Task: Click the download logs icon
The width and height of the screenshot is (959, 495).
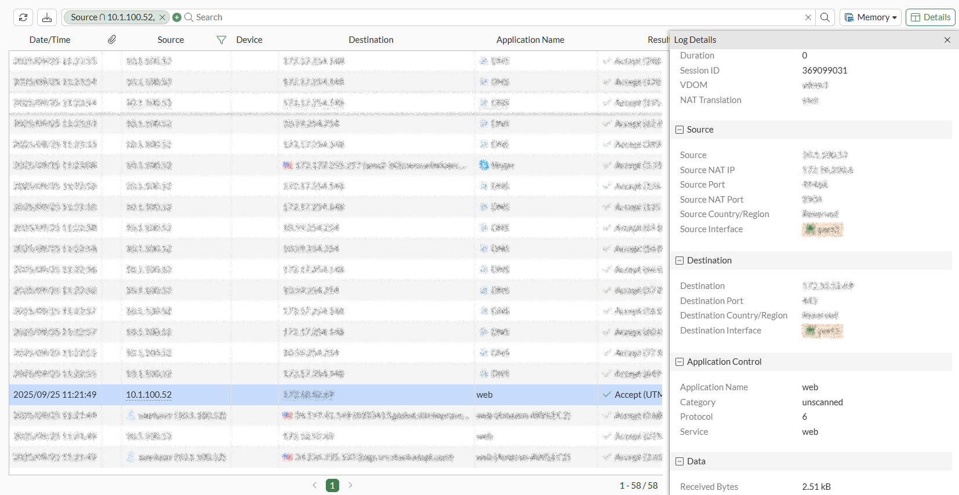Action: point(47,17)
